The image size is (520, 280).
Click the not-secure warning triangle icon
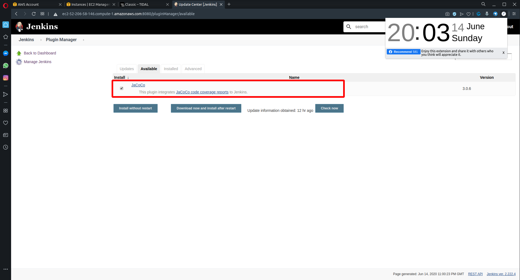(56, 14)
